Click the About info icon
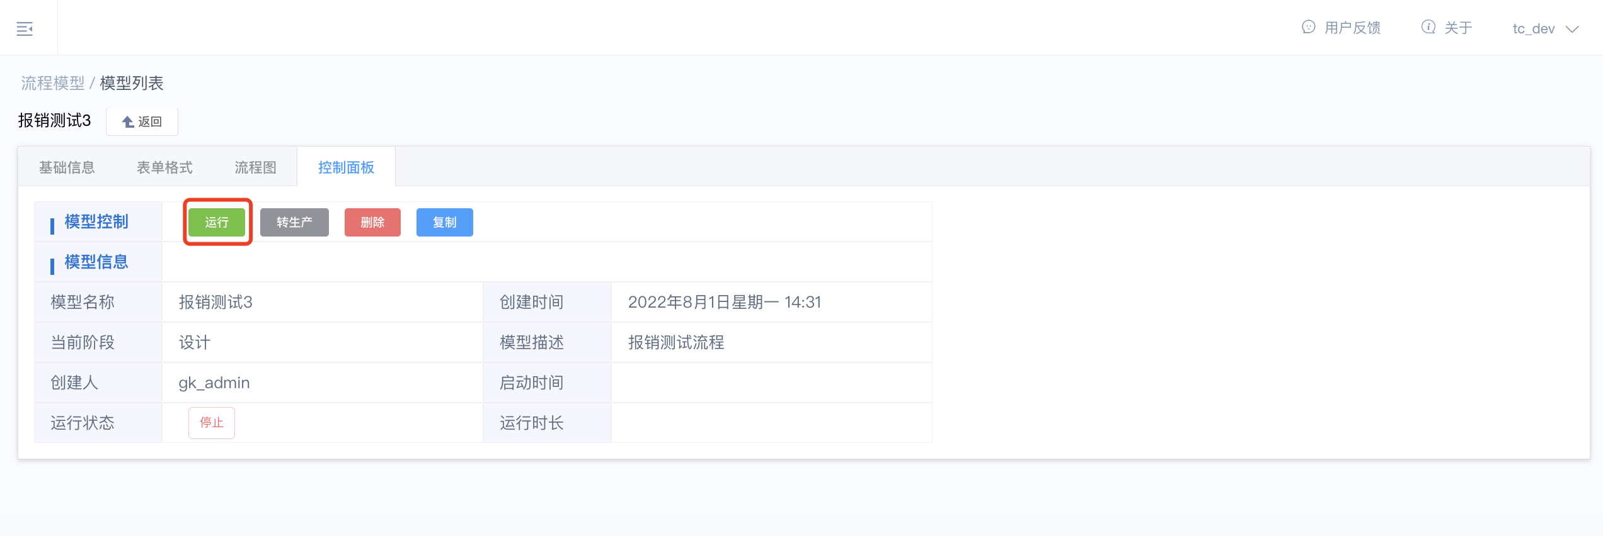 click(1428, 27)
